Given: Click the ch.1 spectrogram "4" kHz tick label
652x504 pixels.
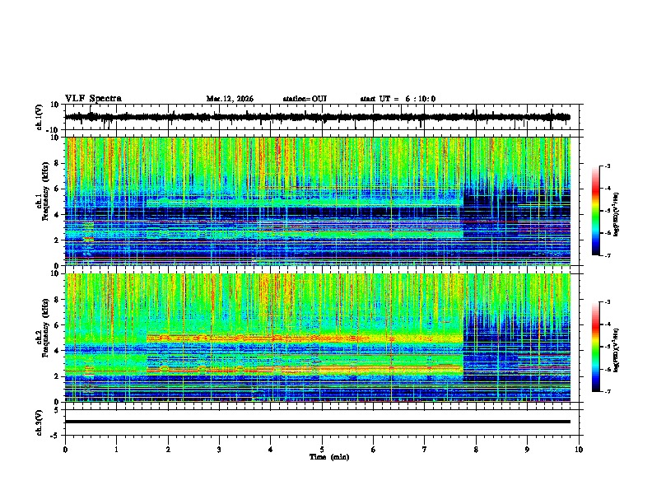Looking at the screenshot, I should click(57, 215).
